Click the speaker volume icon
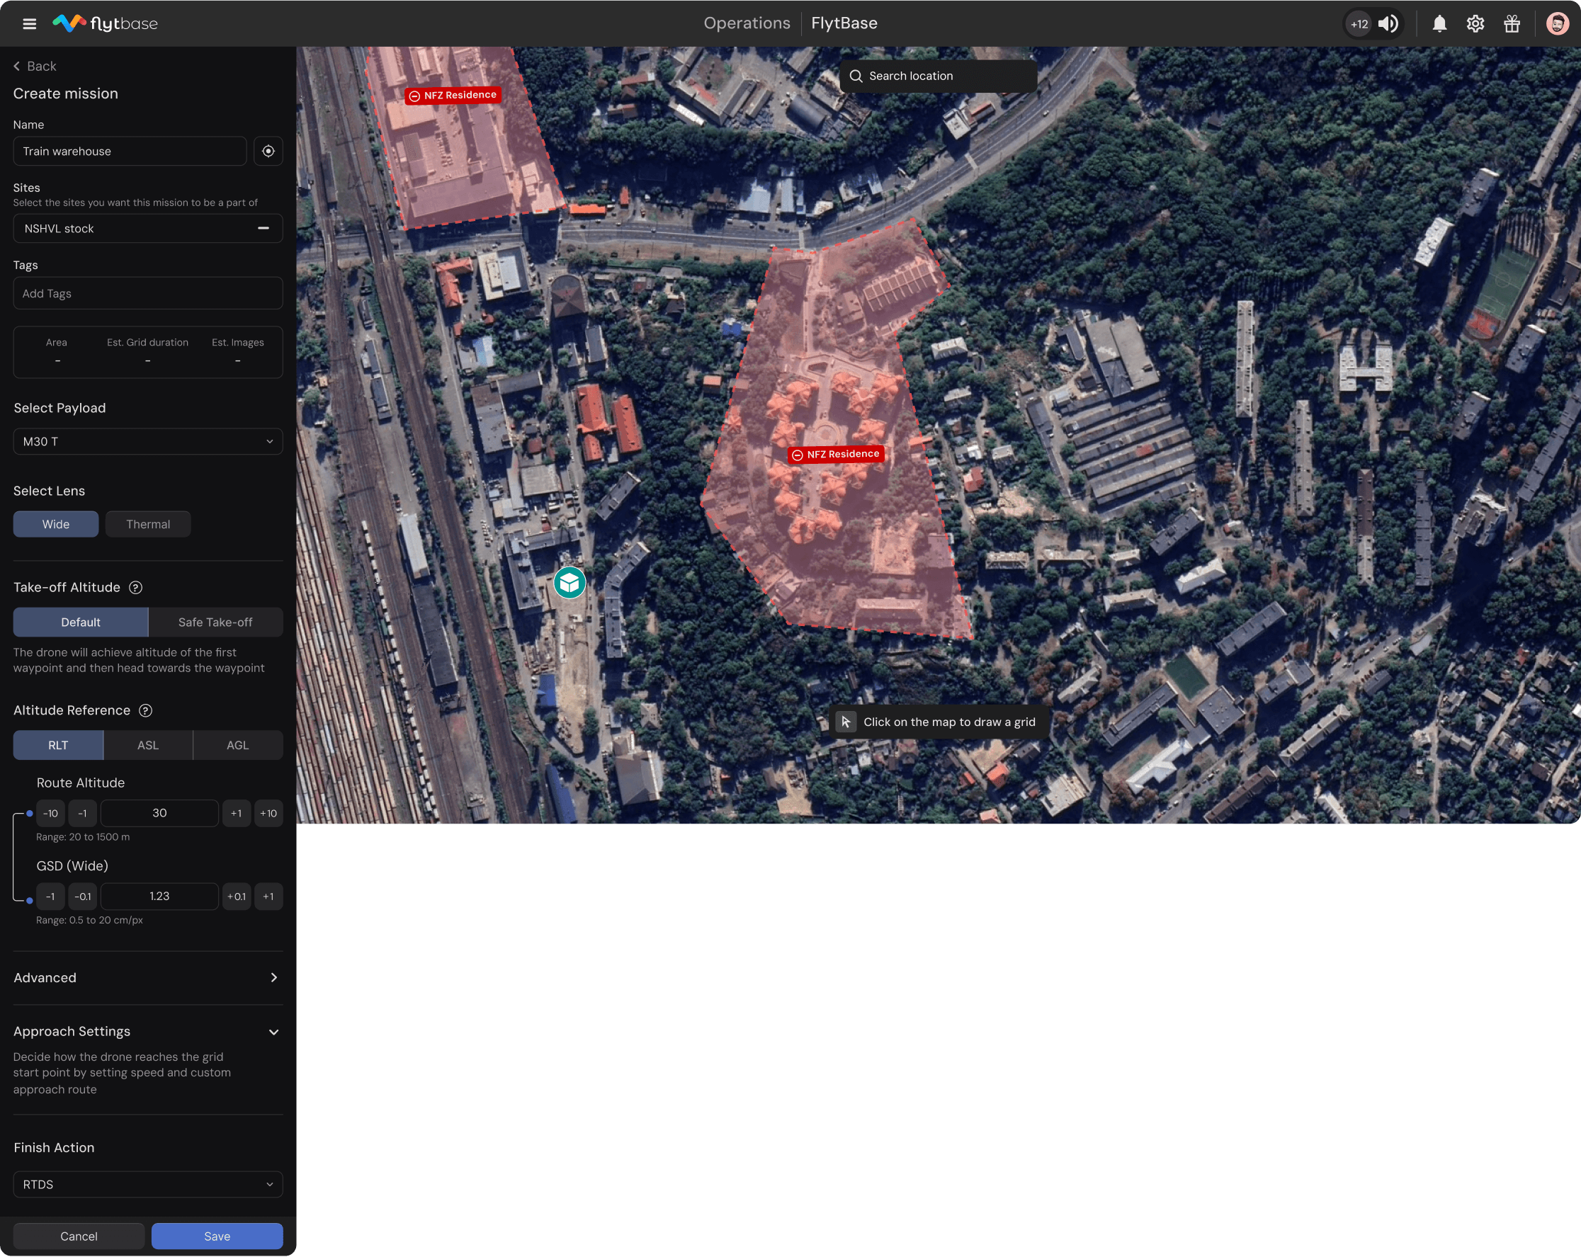 pyautogui.click(x=1388, y=23)
